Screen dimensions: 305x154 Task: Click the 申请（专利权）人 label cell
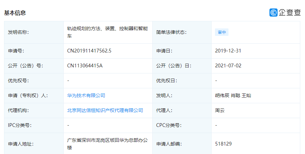pos(28,95)
